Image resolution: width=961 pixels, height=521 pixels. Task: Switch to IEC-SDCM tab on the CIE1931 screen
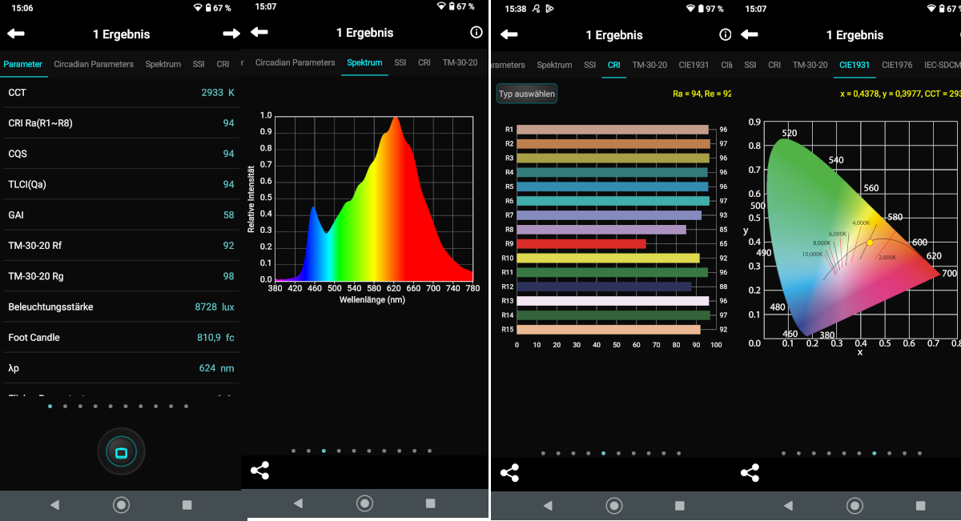943,65
